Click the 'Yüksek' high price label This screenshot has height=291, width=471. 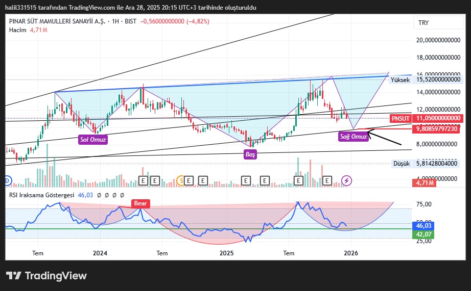[400, 80]
